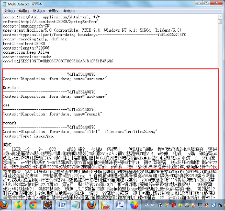This screenshot has height=211, width=225.
Task: Click the "cookie:JSESSIONID" line
Action: click(58, 61)
